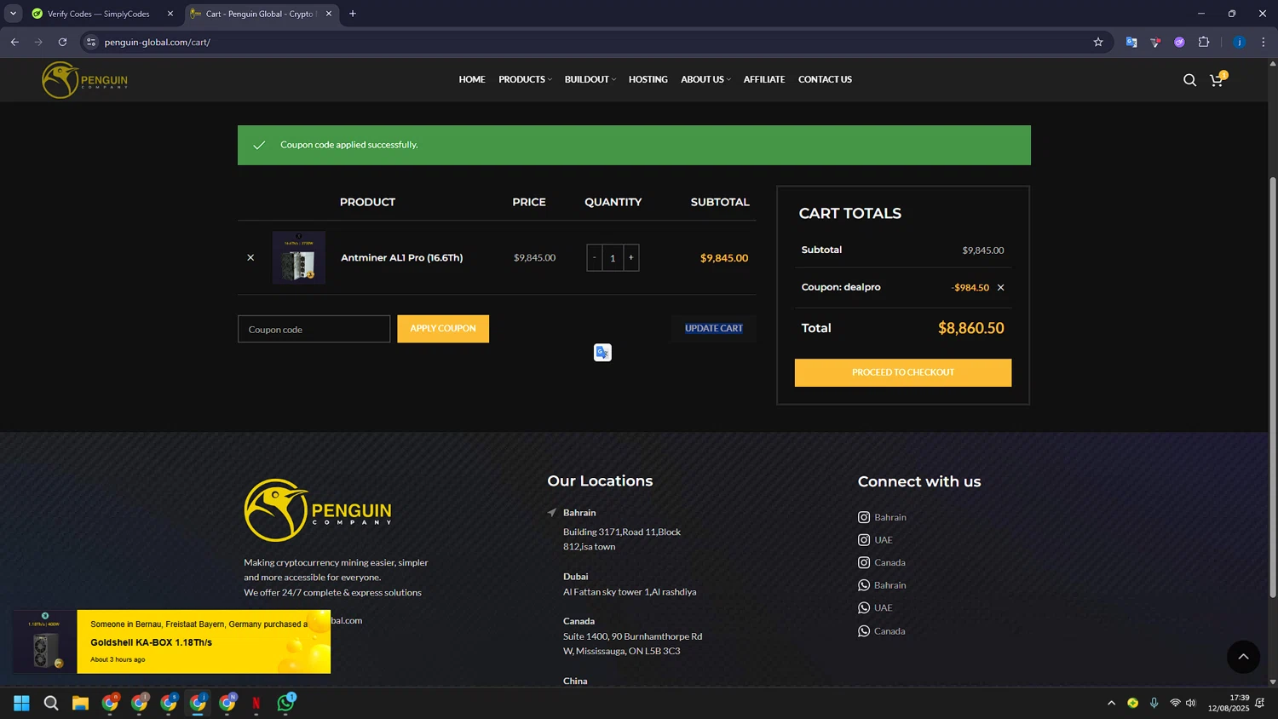This screenshot has height=719, width=1278.
Task: Click the page vertical scrollbar
Action: click(x=1273, y=386)
